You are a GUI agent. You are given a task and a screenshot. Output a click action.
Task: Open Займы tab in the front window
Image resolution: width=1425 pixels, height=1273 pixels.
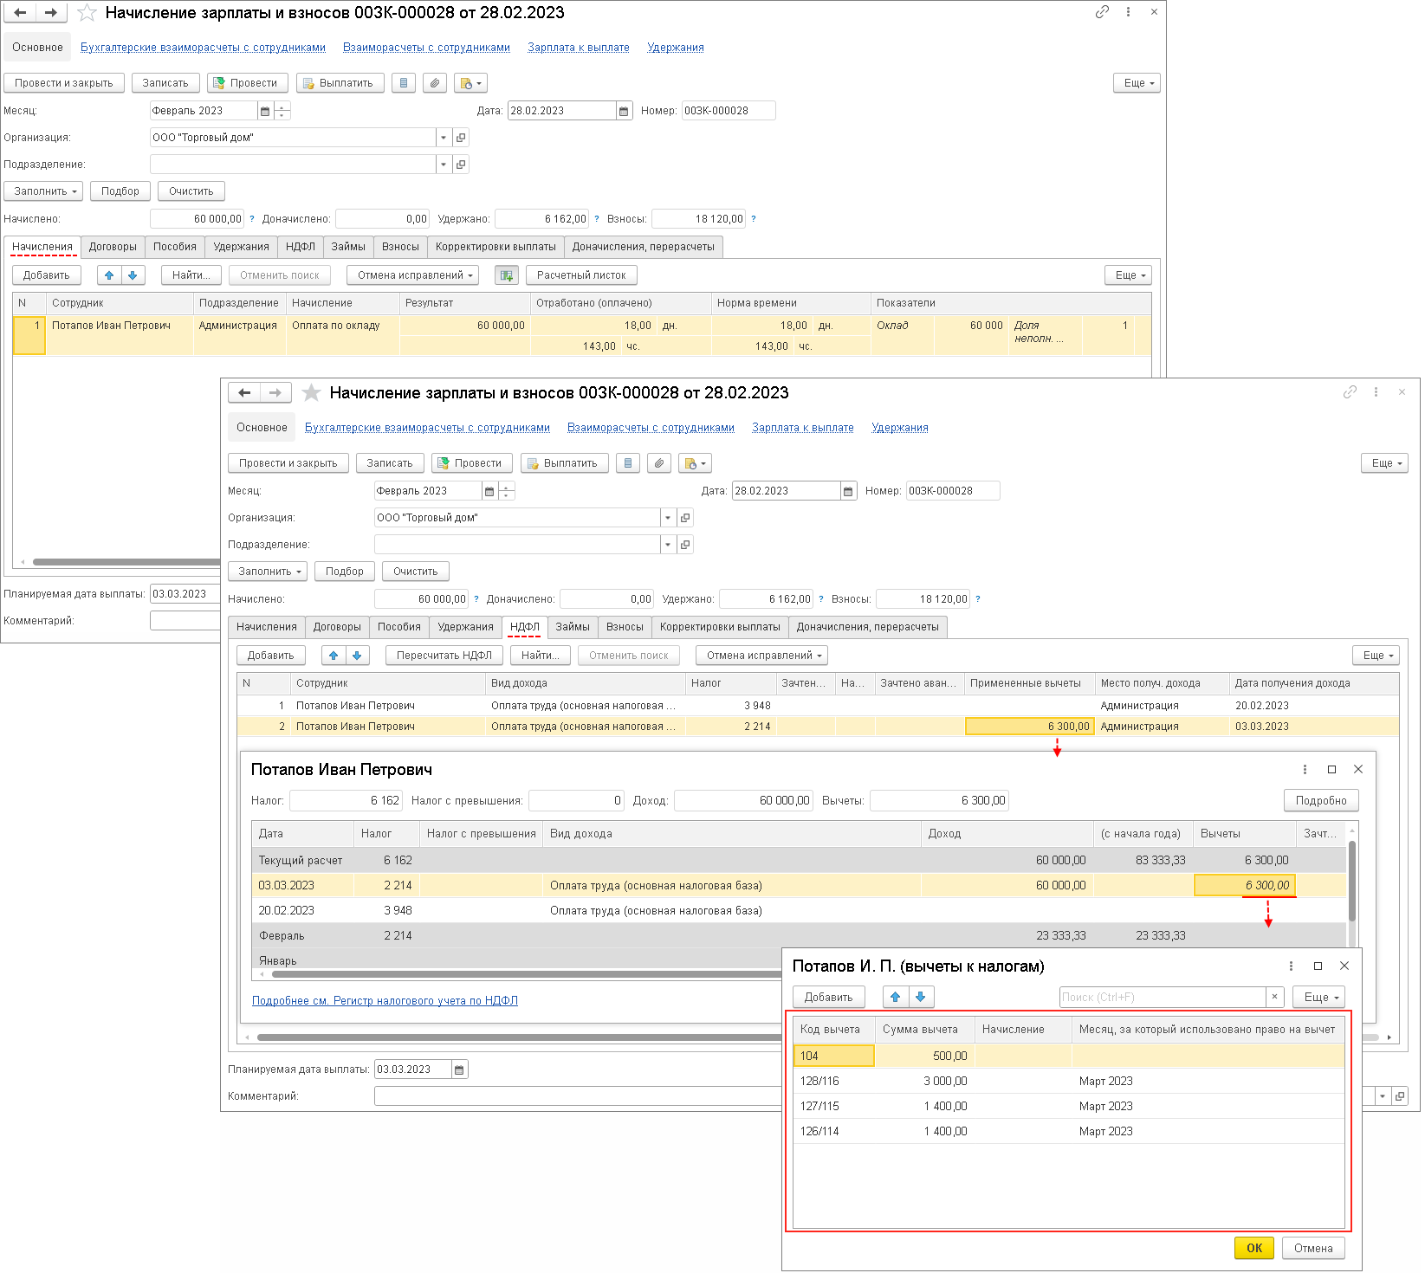pyautogui.click(x=573, y=627)
